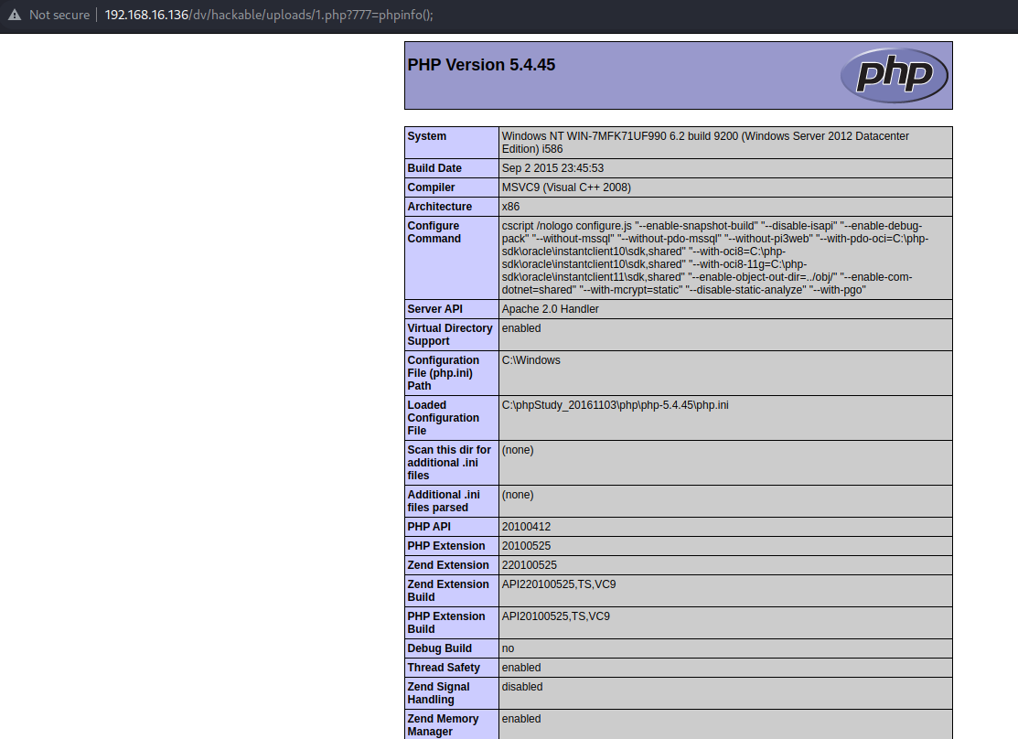This screenshot has width=1018, height=739.
Task: Click the 'no' Debug Build value
Action: coord(508,648)
